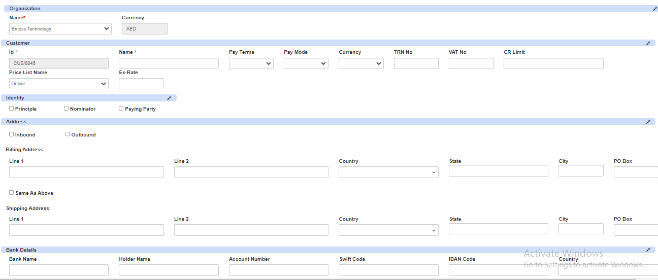This screenshot has width=658, height=280.
Task: Open the Billing Address Country dropdown
Action: (x=388, y=172)
